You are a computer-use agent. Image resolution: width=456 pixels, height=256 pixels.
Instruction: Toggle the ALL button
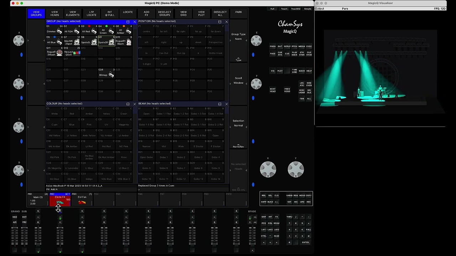click(x=309, y=98)
